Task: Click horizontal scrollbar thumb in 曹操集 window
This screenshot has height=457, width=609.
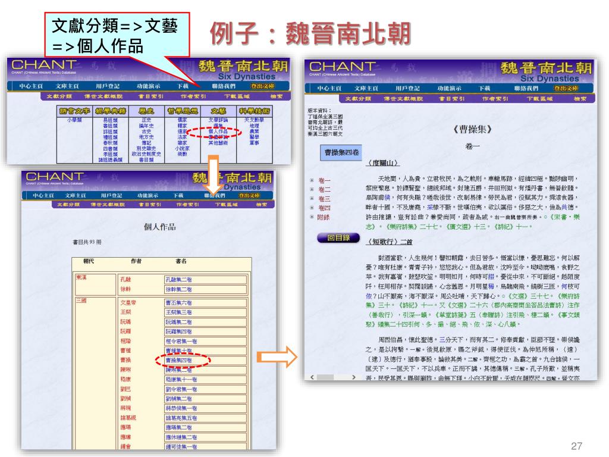Action: pos(325,377)
